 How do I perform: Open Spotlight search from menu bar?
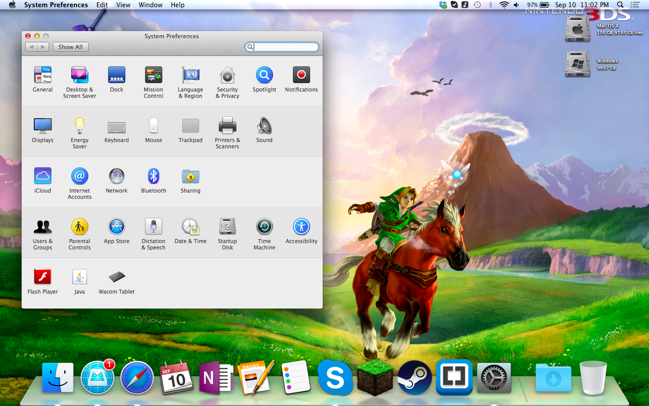[x=620, y=5]
